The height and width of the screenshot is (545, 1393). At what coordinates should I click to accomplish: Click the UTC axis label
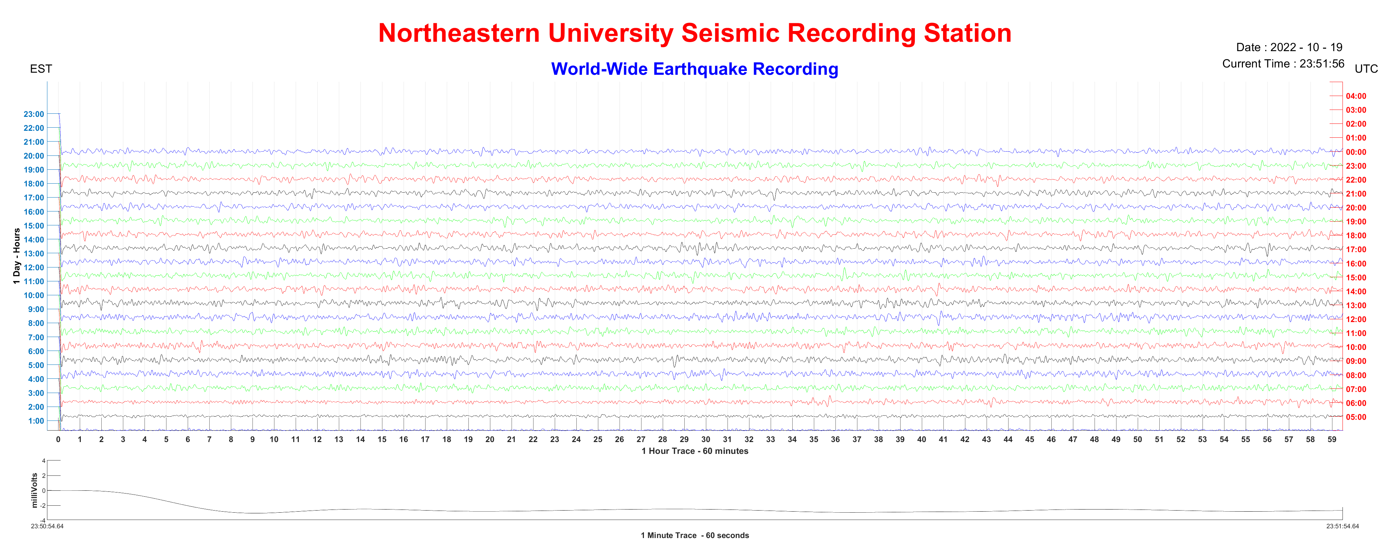tap(1366, 69)
